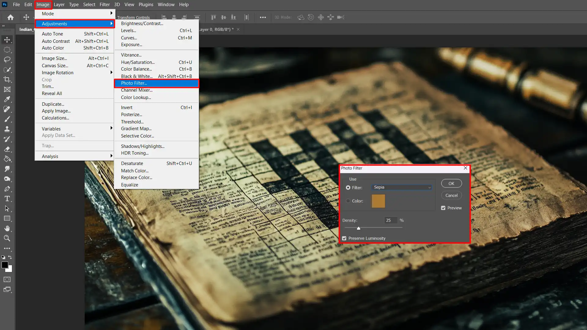Drag the Density slider in Photo Filter
This screenshot has height=330, width=587.
pos(358,228)
